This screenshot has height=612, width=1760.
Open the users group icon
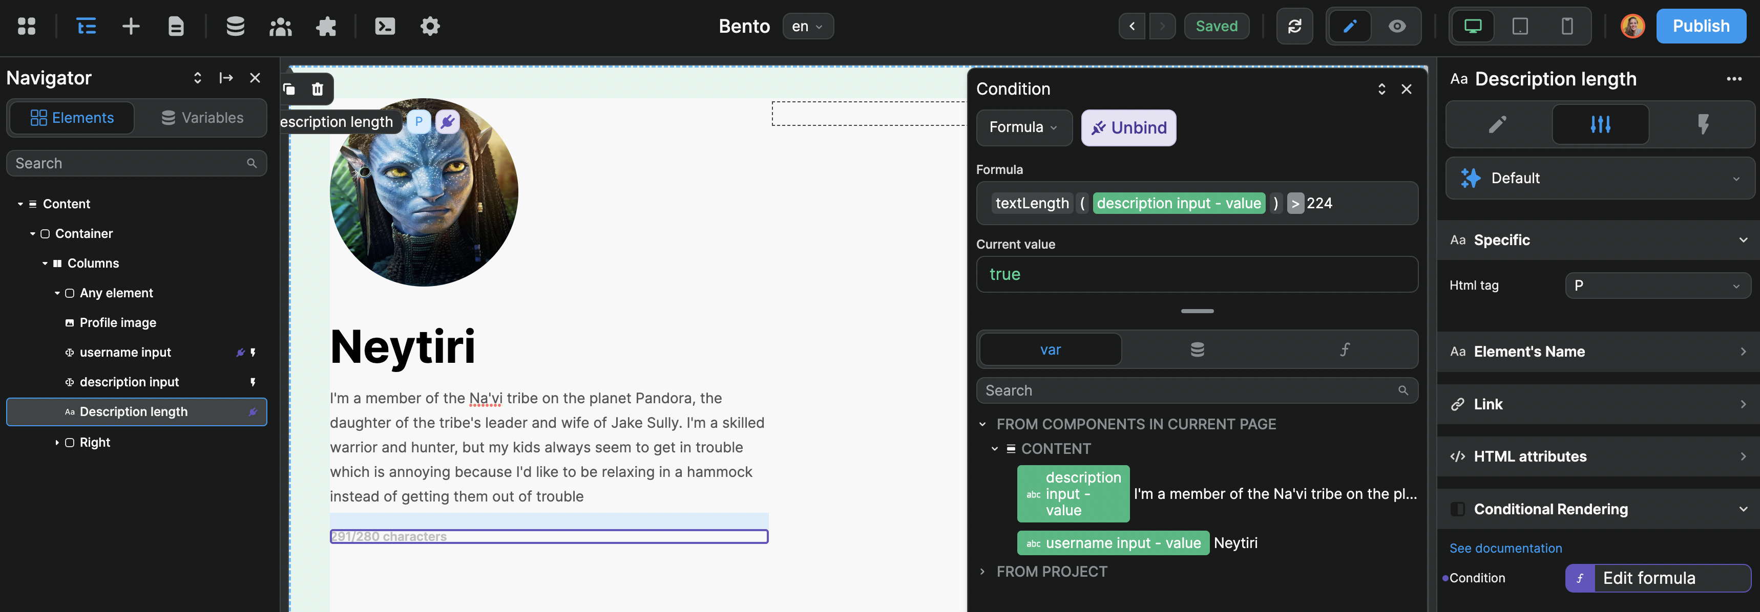coord(281,26)
